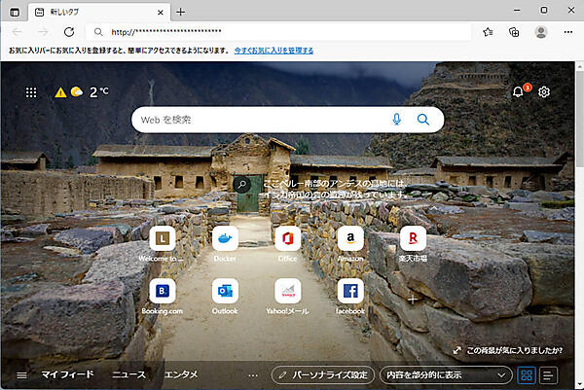584x390 pixels.
Task: Open the Office quick link
Action: (287, 243)
